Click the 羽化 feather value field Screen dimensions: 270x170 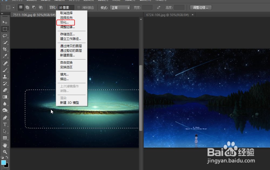(x=66, y=8)
